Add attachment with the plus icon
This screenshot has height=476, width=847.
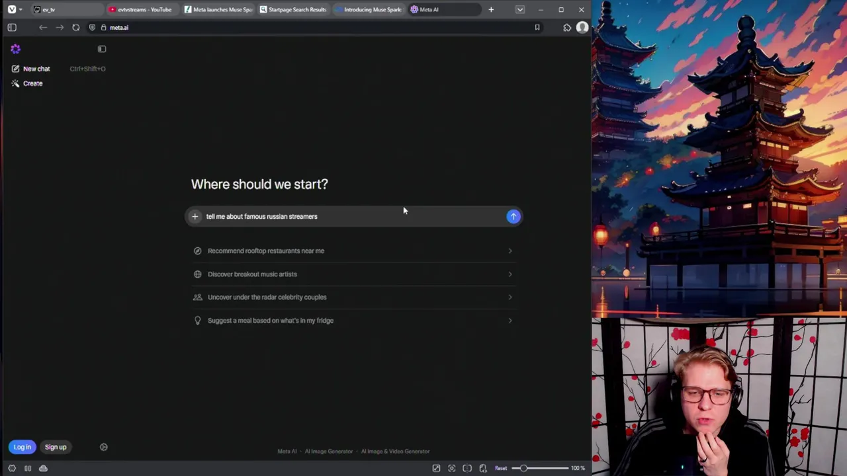pyautogui.click(x=195, y=216)
